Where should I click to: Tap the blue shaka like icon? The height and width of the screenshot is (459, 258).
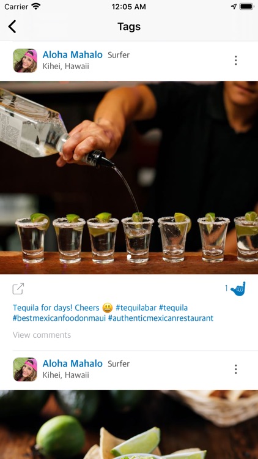[238, 289]
